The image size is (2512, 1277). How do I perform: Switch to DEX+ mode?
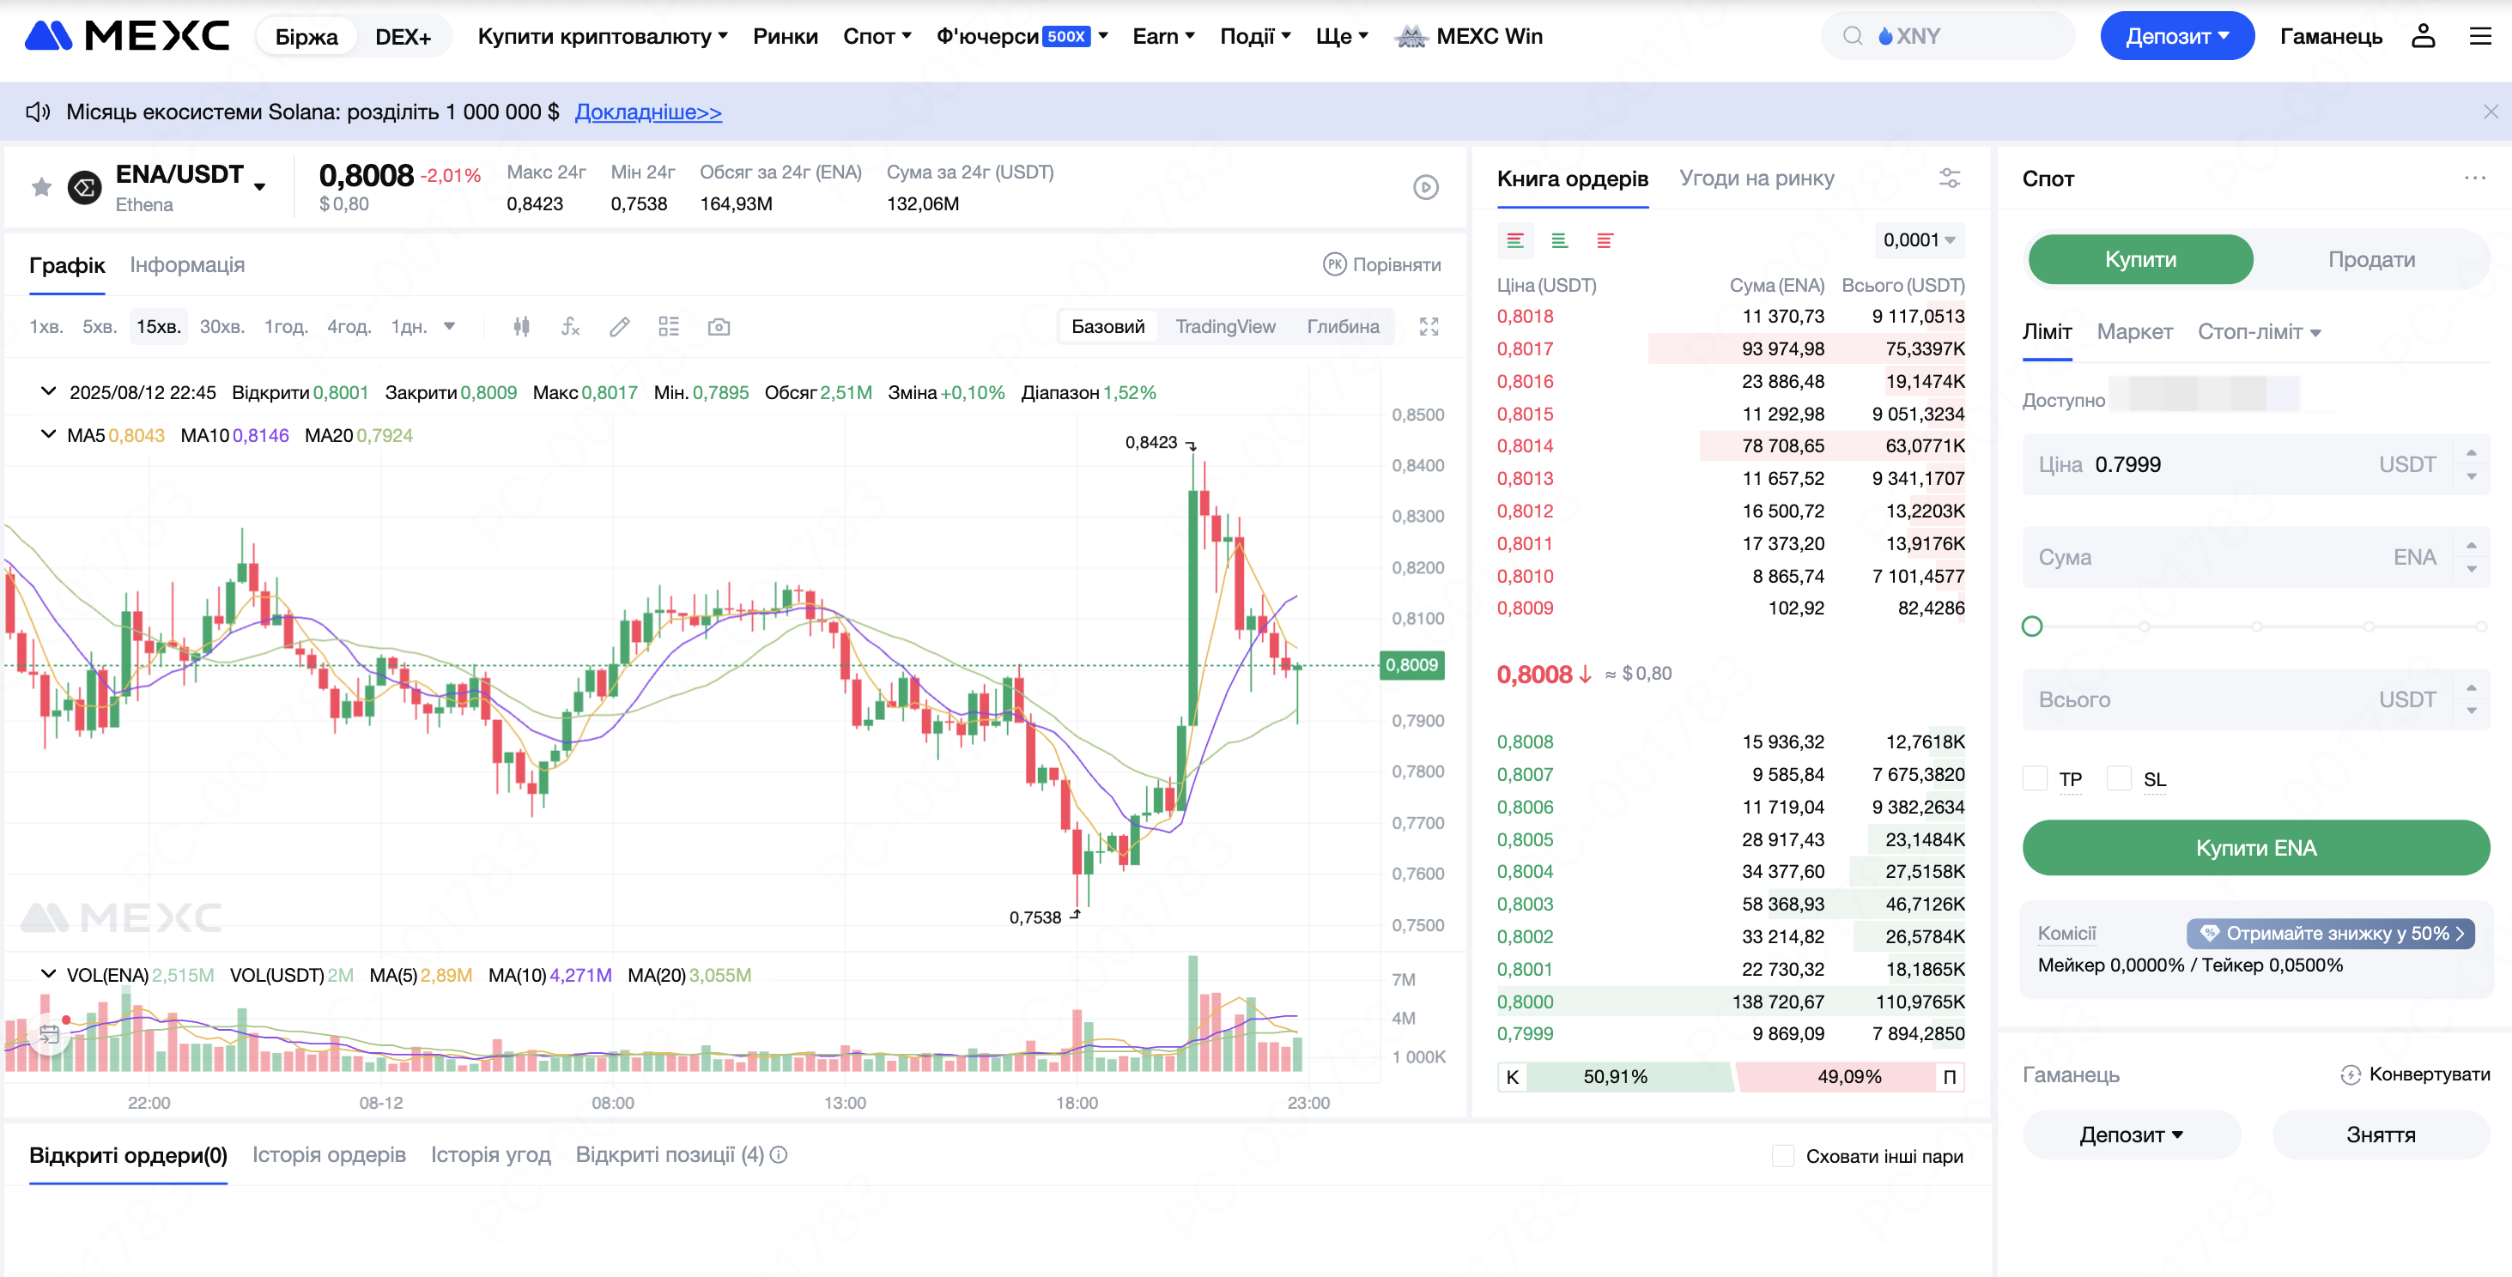[403, 36]
